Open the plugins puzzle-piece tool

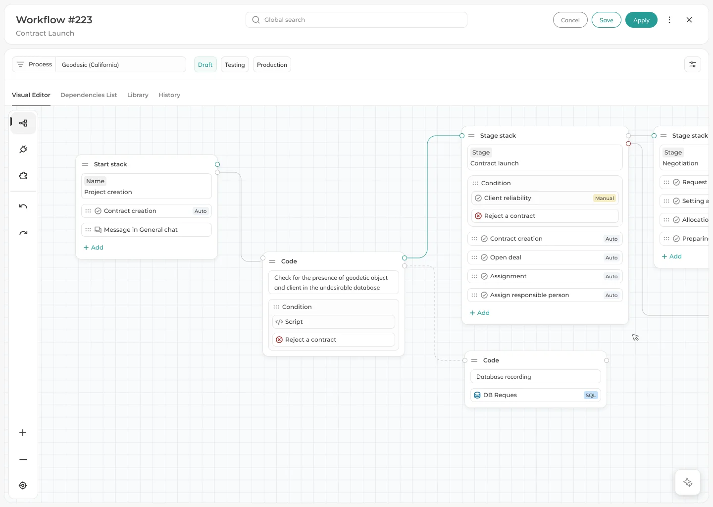click(23, 176)
